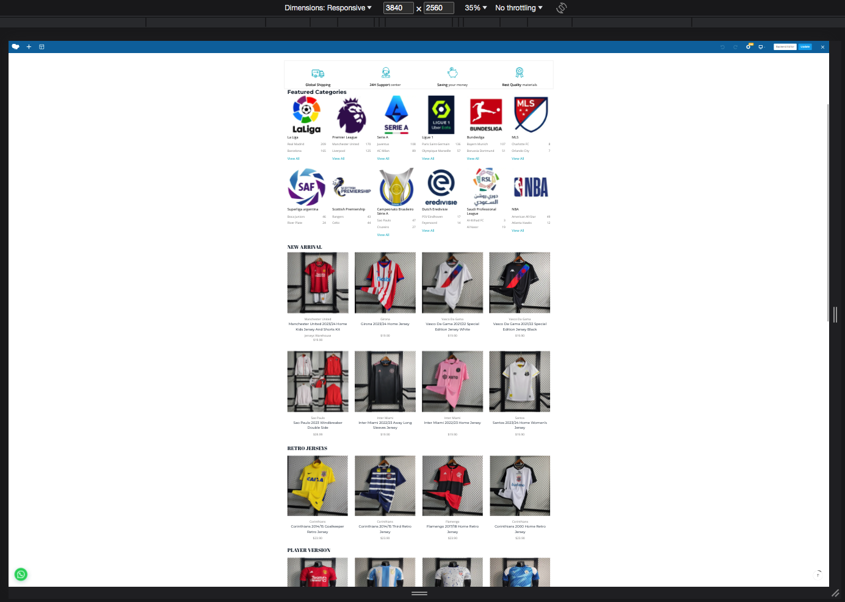The width and height of the screenshot is (845, 602).
Task: Click View All under Premier League
Action: click(x=338, y=159)
